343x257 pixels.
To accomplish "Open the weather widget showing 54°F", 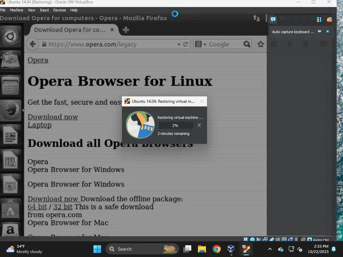I will 24,249.
